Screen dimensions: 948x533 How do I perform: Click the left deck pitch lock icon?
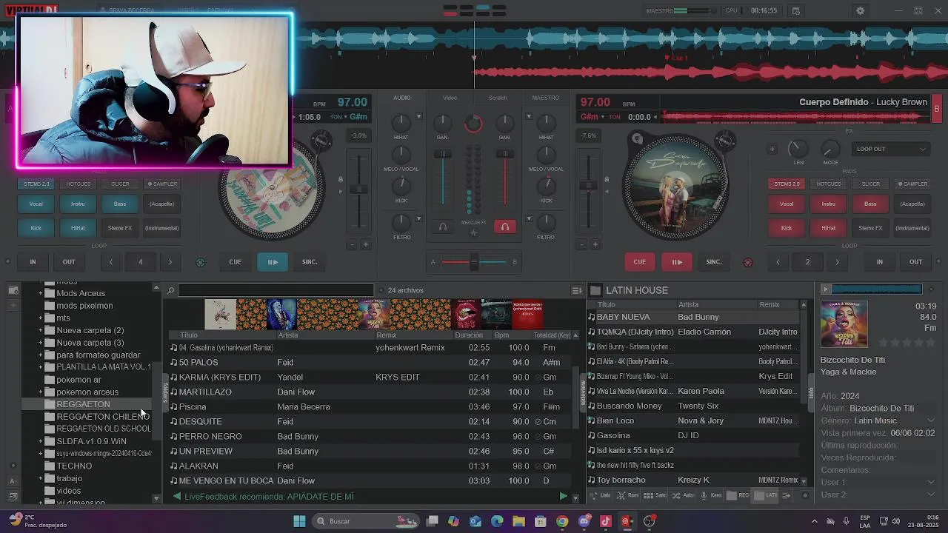(x=341, y=179)
